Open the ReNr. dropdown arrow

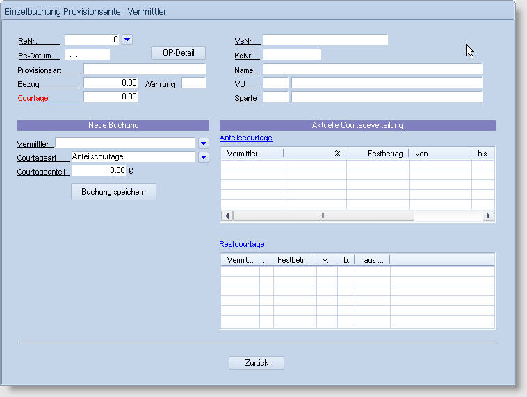(x=127, y=40)
